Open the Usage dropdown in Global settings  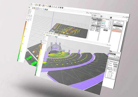pos(115,64)
